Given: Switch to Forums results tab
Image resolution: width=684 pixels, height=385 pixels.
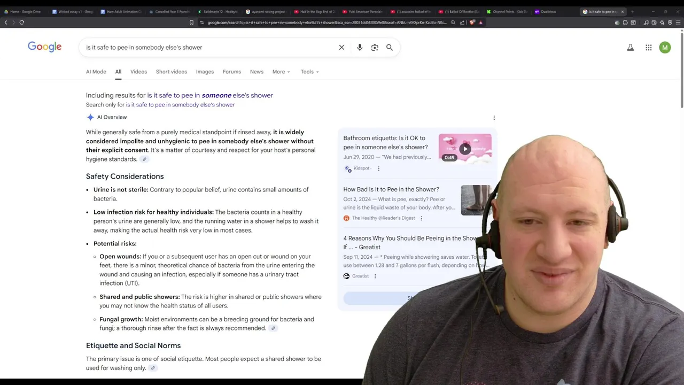Looking at the screenshot, I should click(x=232, y=72).
